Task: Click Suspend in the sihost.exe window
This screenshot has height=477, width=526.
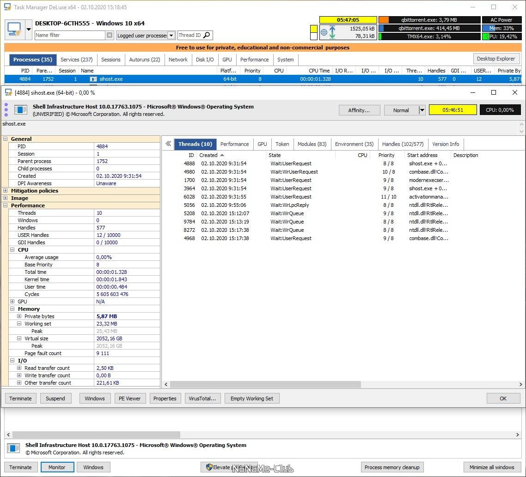Action: (x=55, y=398)
